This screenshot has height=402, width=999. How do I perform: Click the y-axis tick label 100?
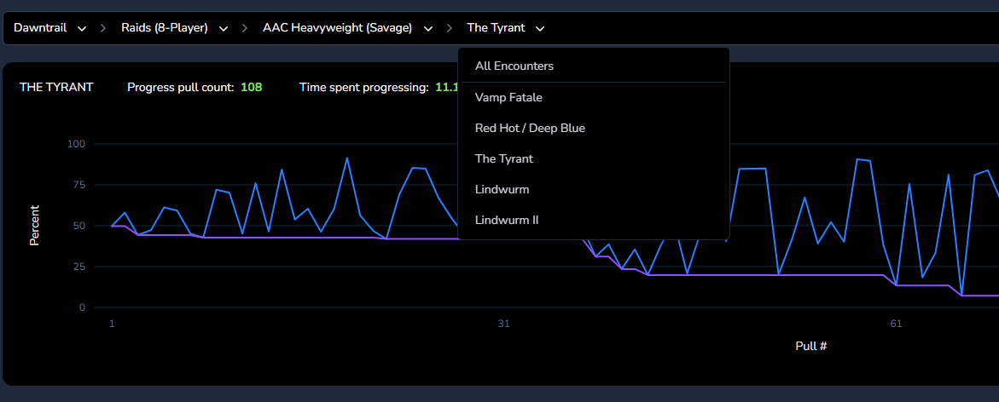[76, 144]
